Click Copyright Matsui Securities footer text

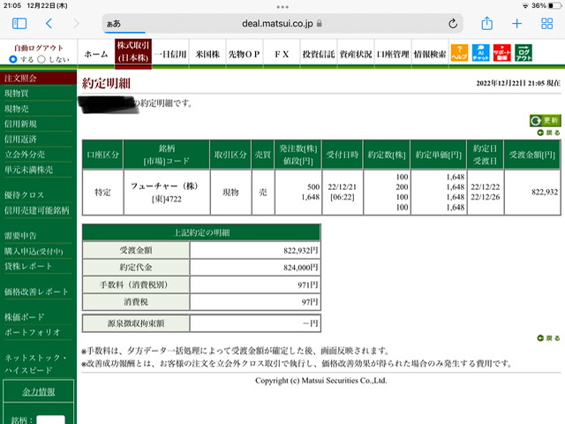(321, 381)
